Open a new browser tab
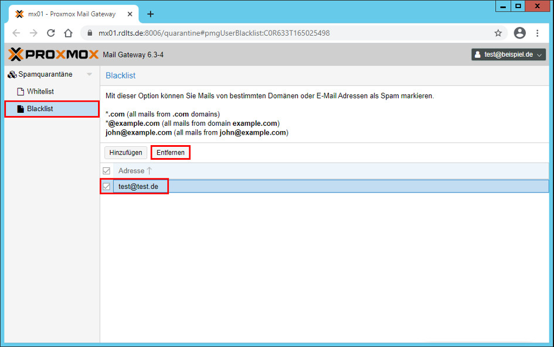The width and height of the screenshot is (554, 347). pos(150,14)
